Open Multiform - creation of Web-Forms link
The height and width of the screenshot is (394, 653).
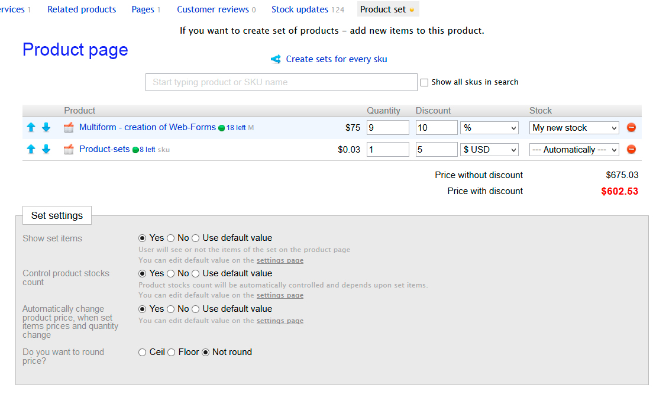point(147,127)
